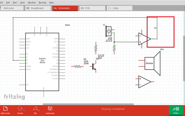Click the vertical scrollbar thumb
The width and height of the screenshot is (185, 116).
click(184, 58)
